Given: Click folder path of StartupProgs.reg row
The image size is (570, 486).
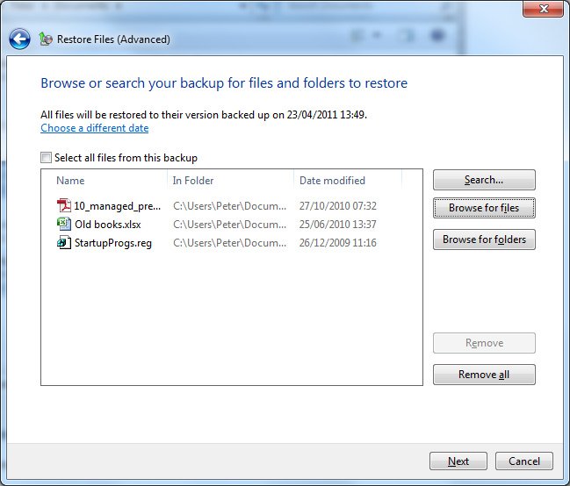Looking at the screenshot, I should (230, 243).
